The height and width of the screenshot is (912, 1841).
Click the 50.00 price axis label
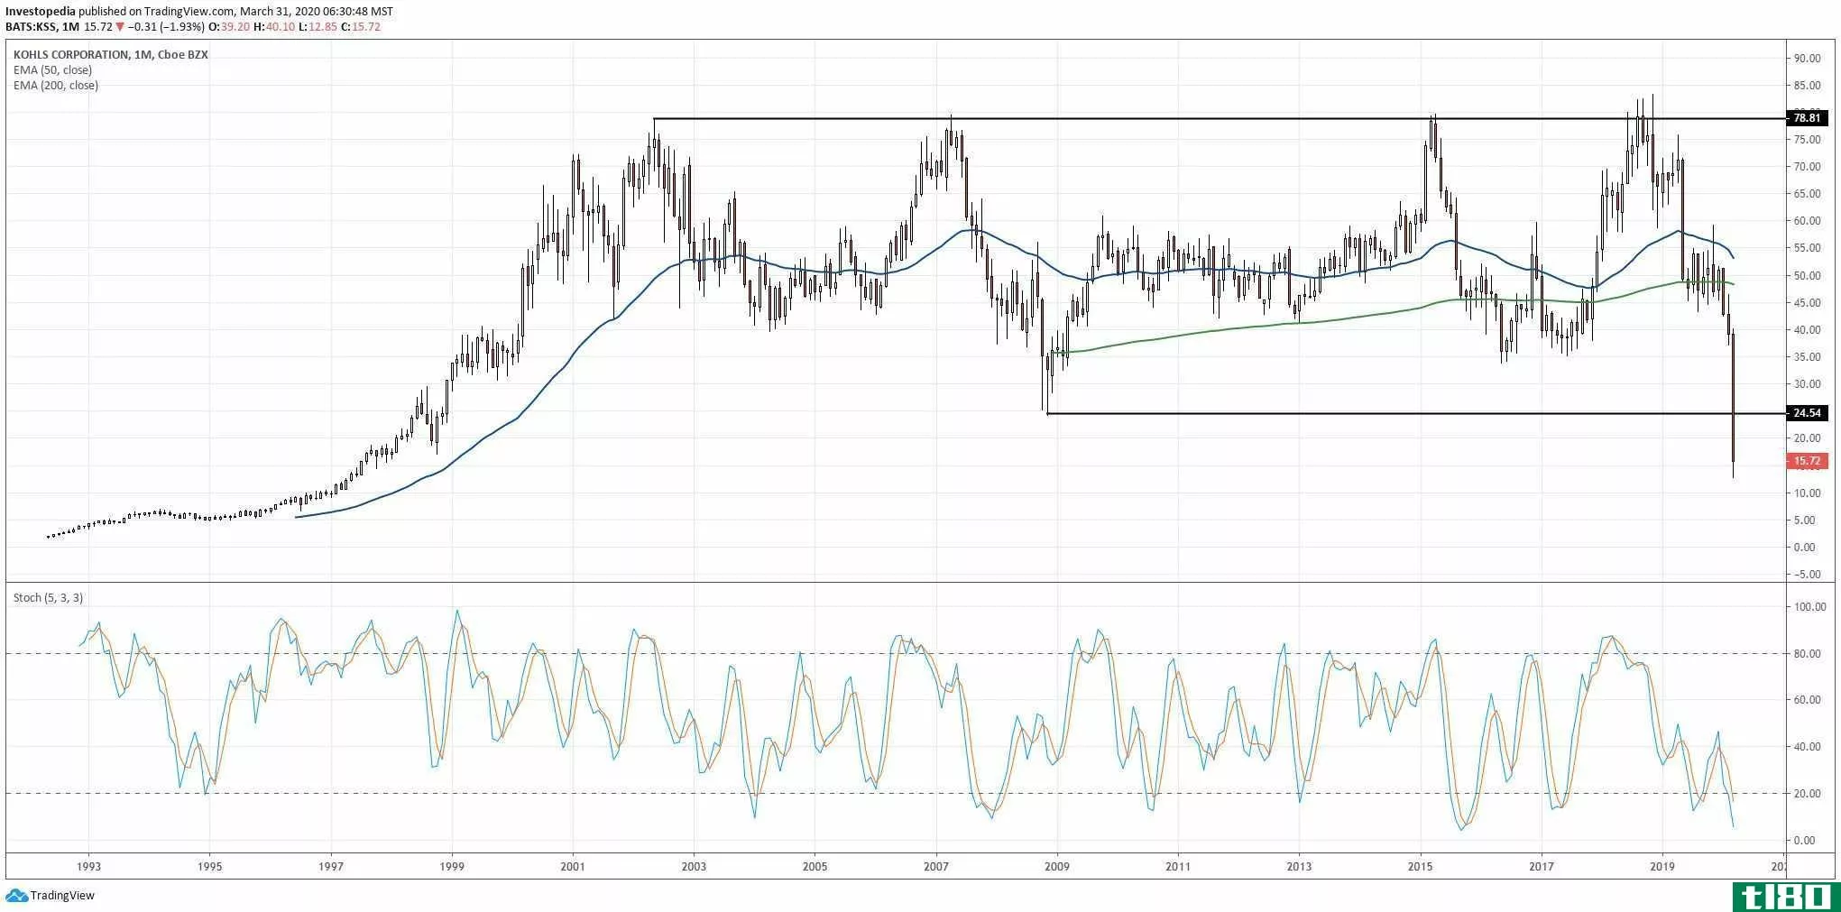coord(1807,276)
